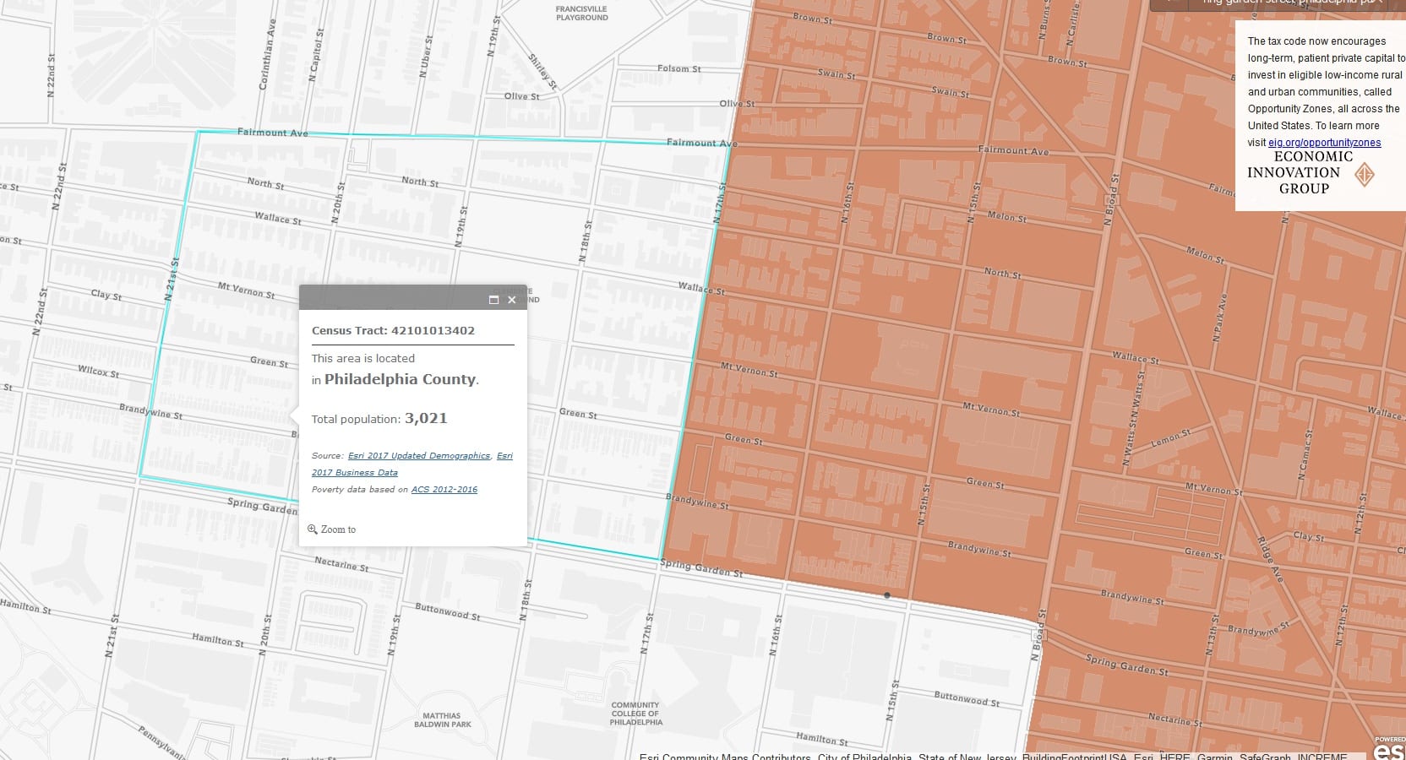Click the Matthias Baldwin Park label
1406x760 pixels.
[442, 719]
